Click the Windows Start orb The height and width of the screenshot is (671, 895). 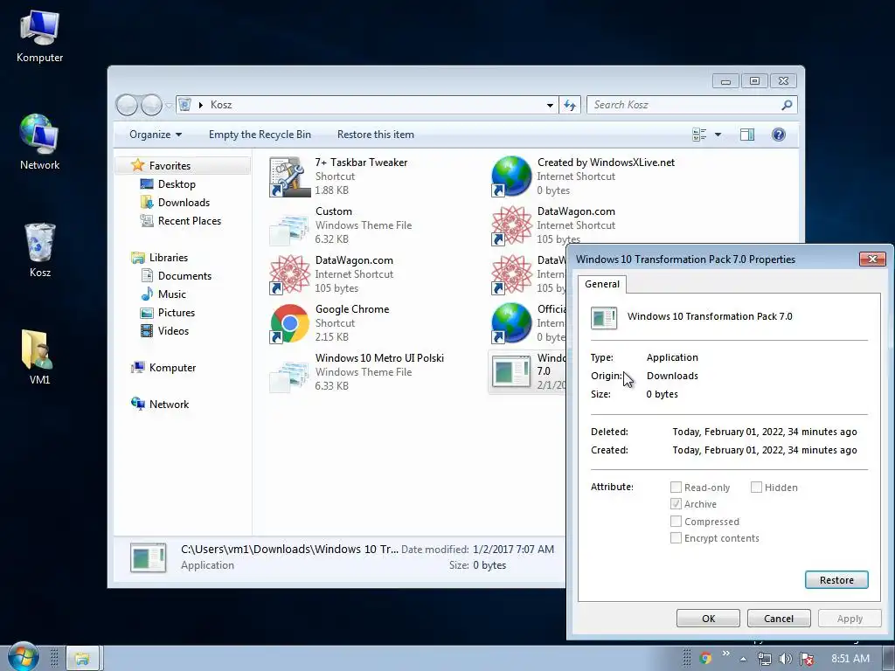point(23,657)
